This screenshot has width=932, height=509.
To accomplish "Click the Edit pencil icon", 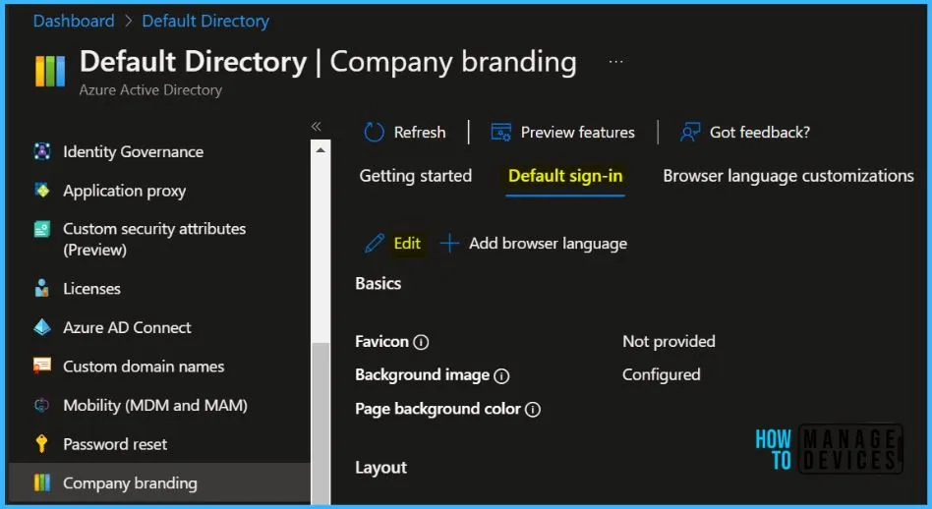I will (x=374, y=244).
